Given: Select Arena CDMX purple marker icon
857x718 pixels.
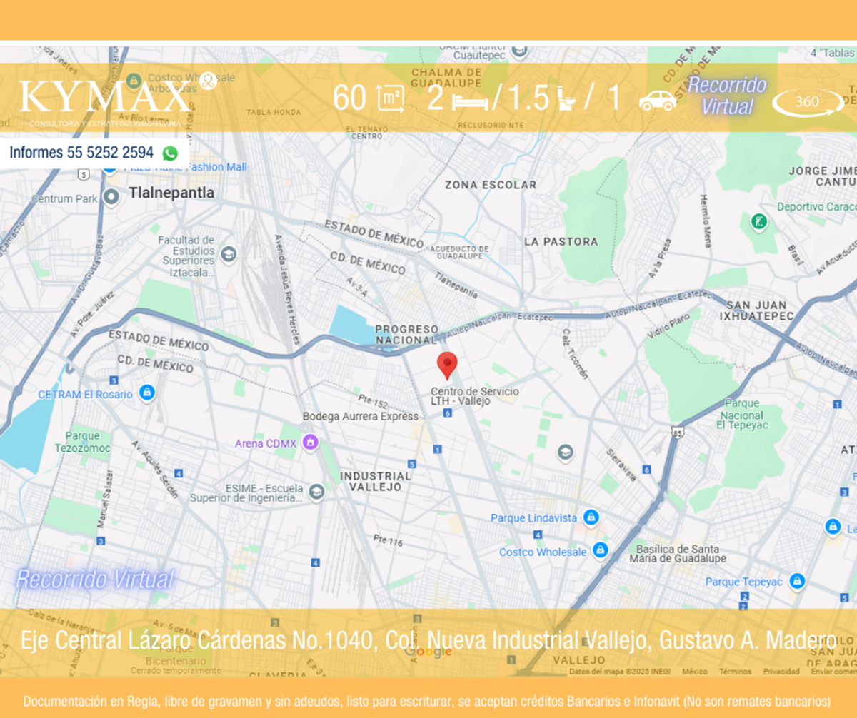Looking at the screenshot, I should pyautogui.click(x=309, y=443).
